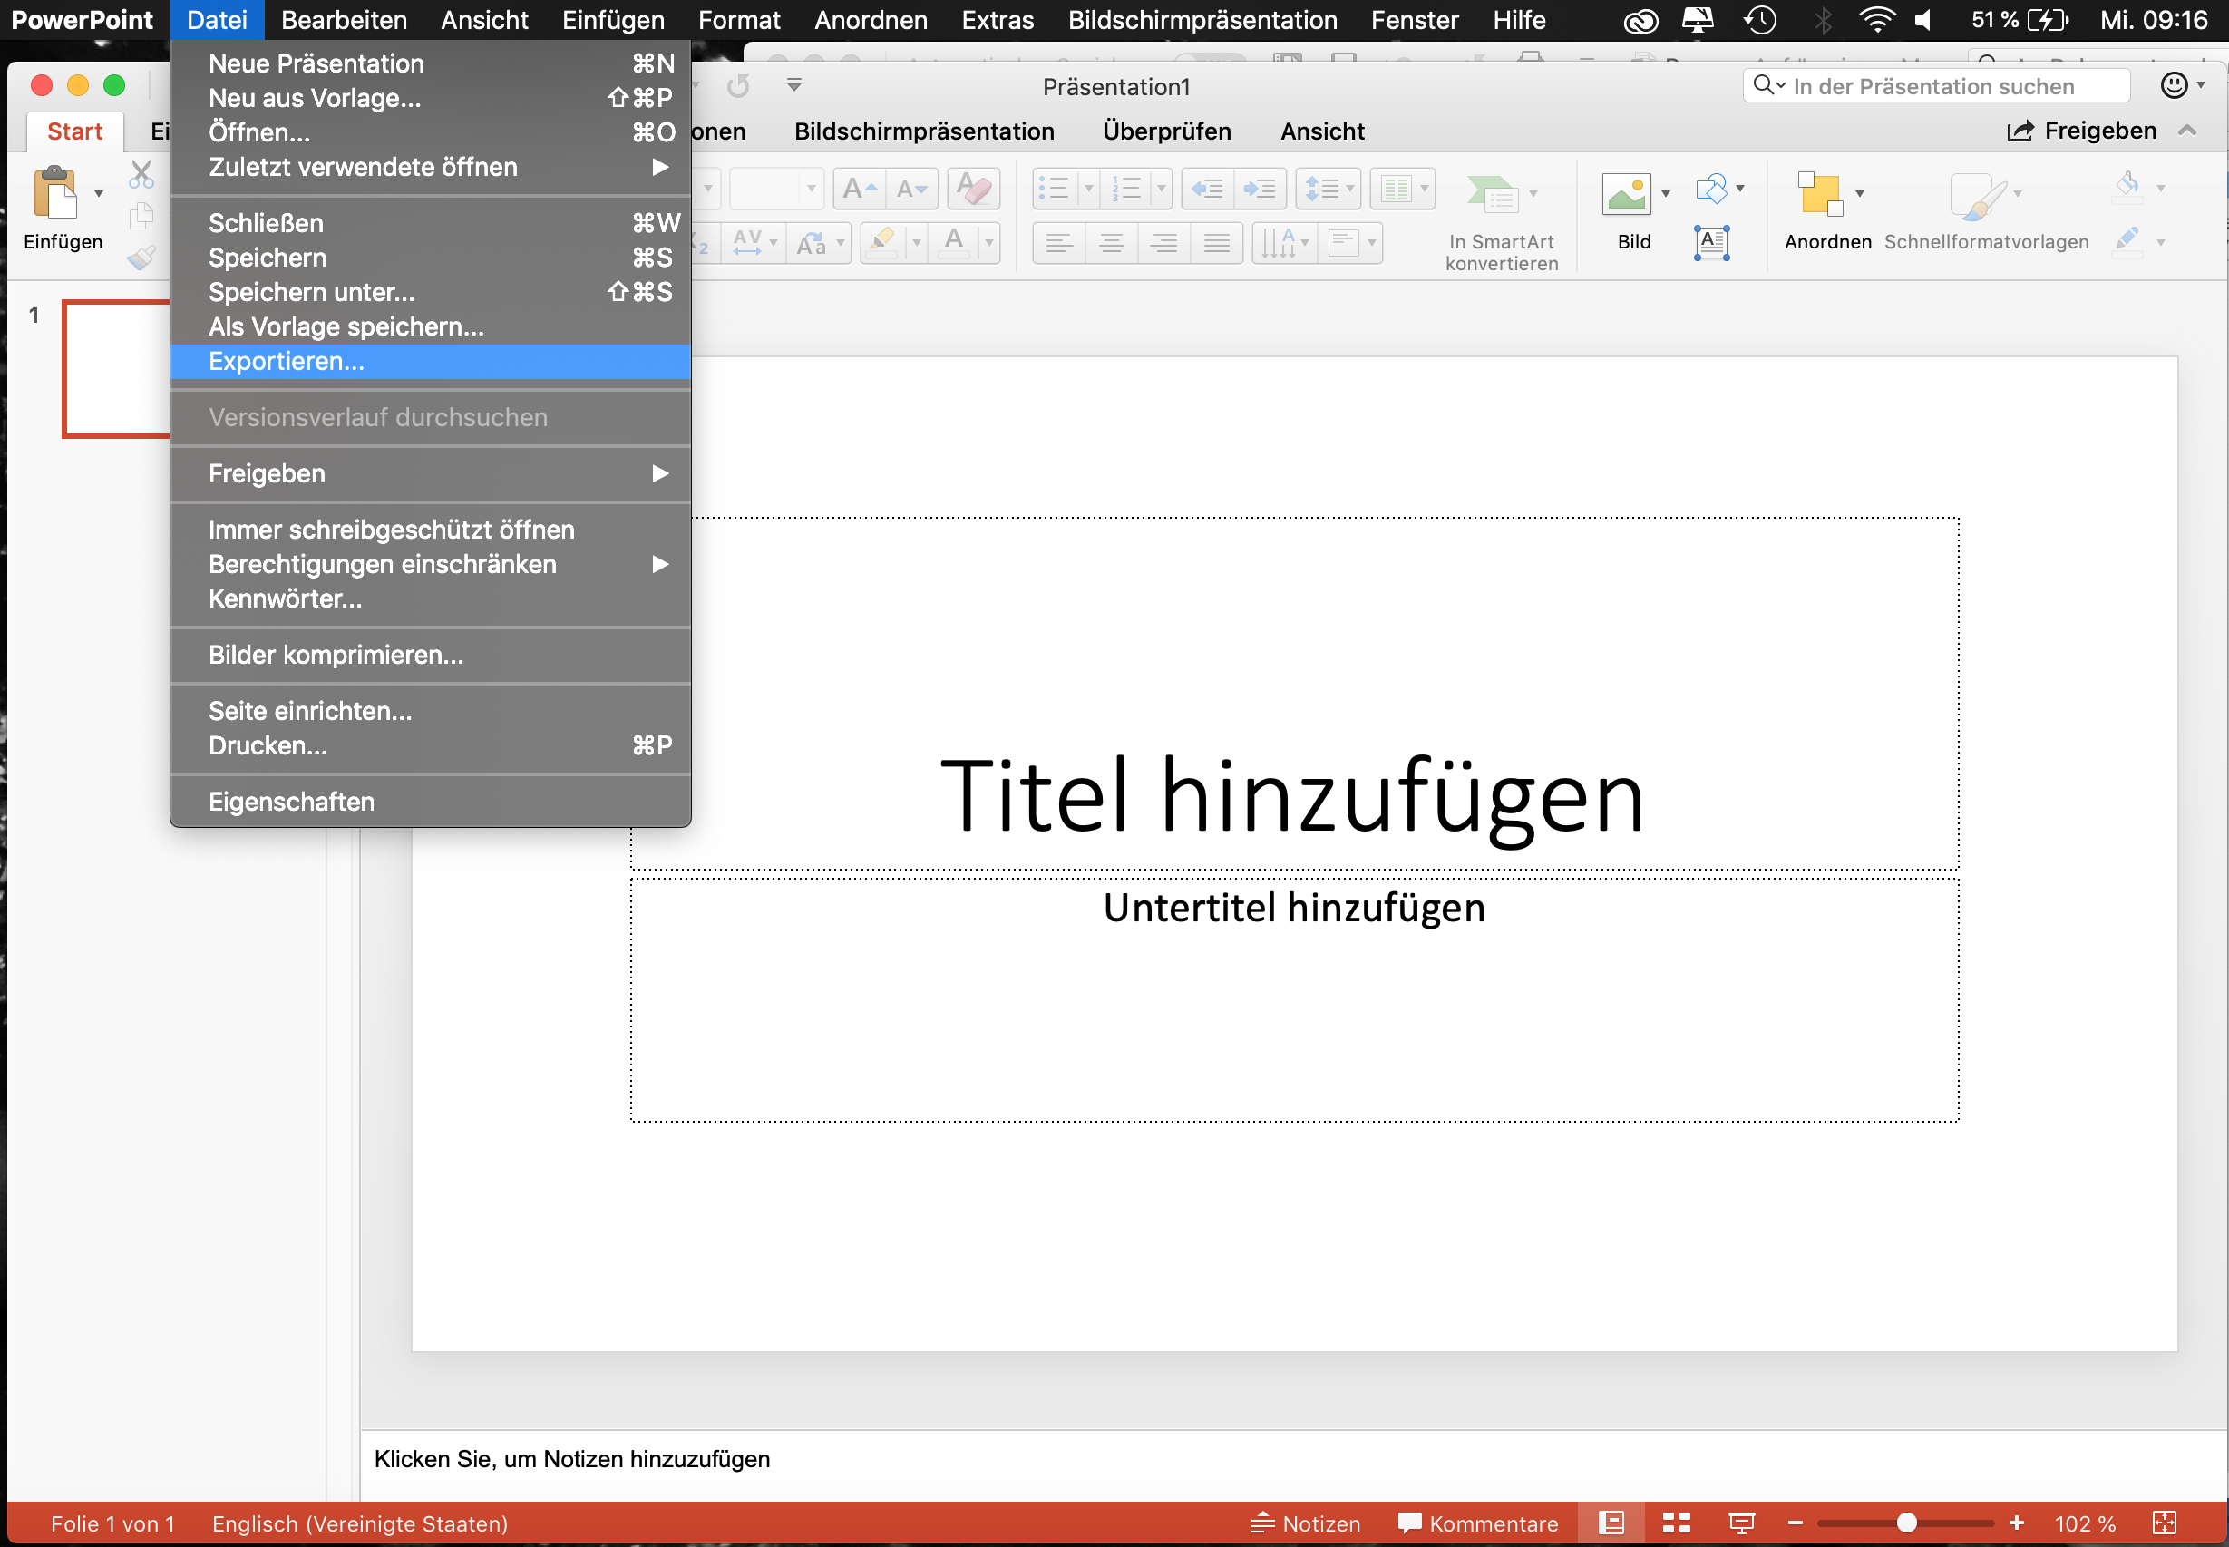Toggle normal view in status bar
This screenshot has height=1547, width=2229.
[x=1611, y=1523]
